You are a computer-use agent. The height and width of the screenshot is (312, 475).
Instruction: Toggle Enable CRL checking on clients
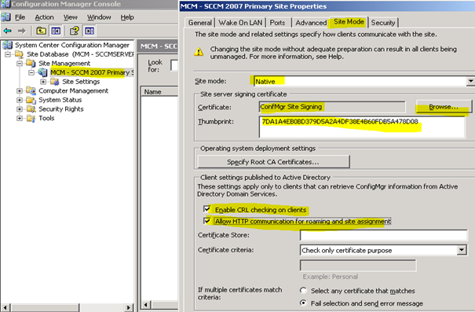pyautogui.click(x=207, y=209)
